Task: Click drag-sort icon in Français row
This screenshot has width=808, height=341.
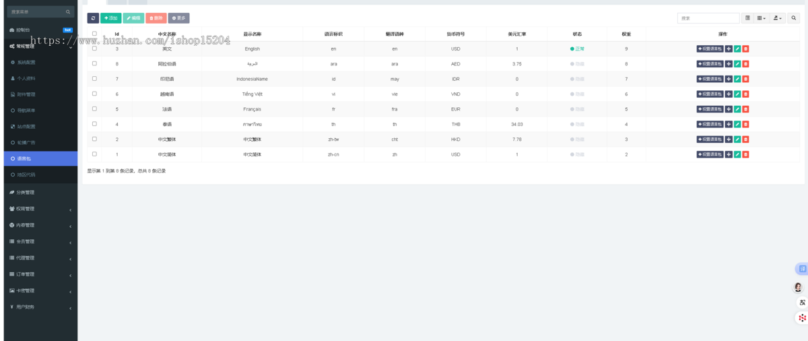Action: pyautogui.click(x=729, y=109)
